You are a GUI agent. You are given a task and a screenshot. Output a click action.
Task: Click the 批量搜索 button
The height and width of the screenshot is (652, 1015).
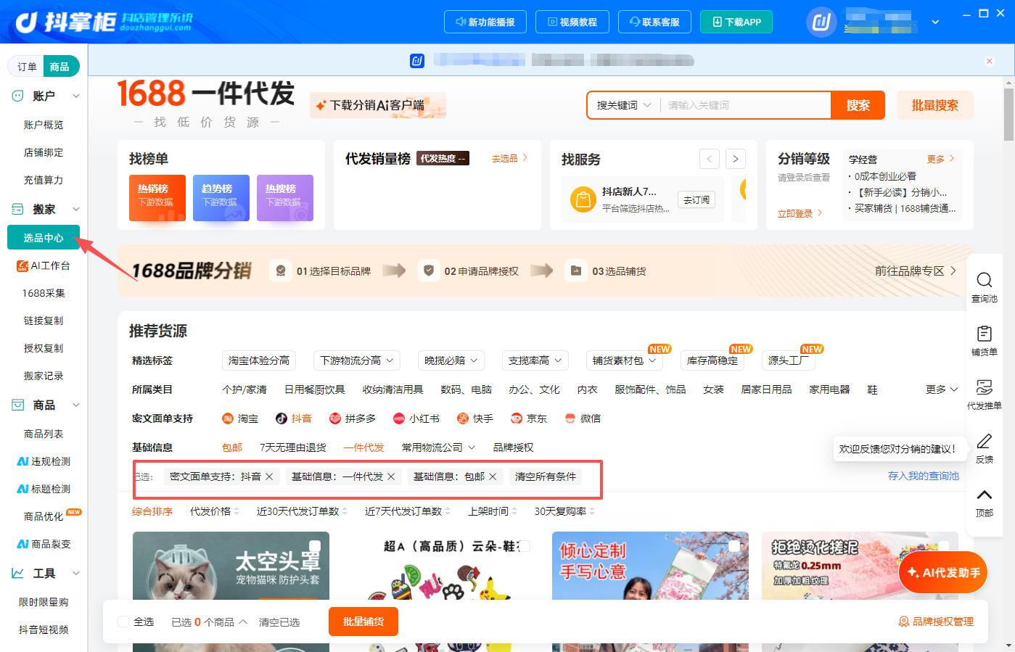(x=934, y=105)
